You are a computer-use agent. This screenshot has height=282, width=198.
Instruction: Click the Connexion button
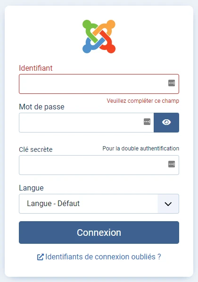point(99,232)
